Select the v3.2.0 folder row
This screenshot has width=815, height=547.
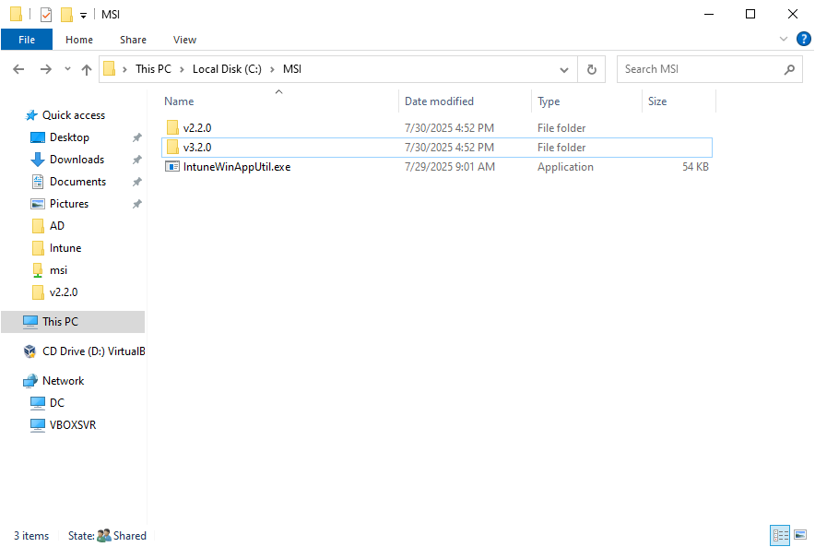437,148
